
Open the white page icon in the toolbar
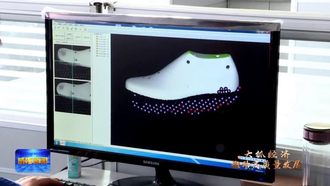pos(67,28)
